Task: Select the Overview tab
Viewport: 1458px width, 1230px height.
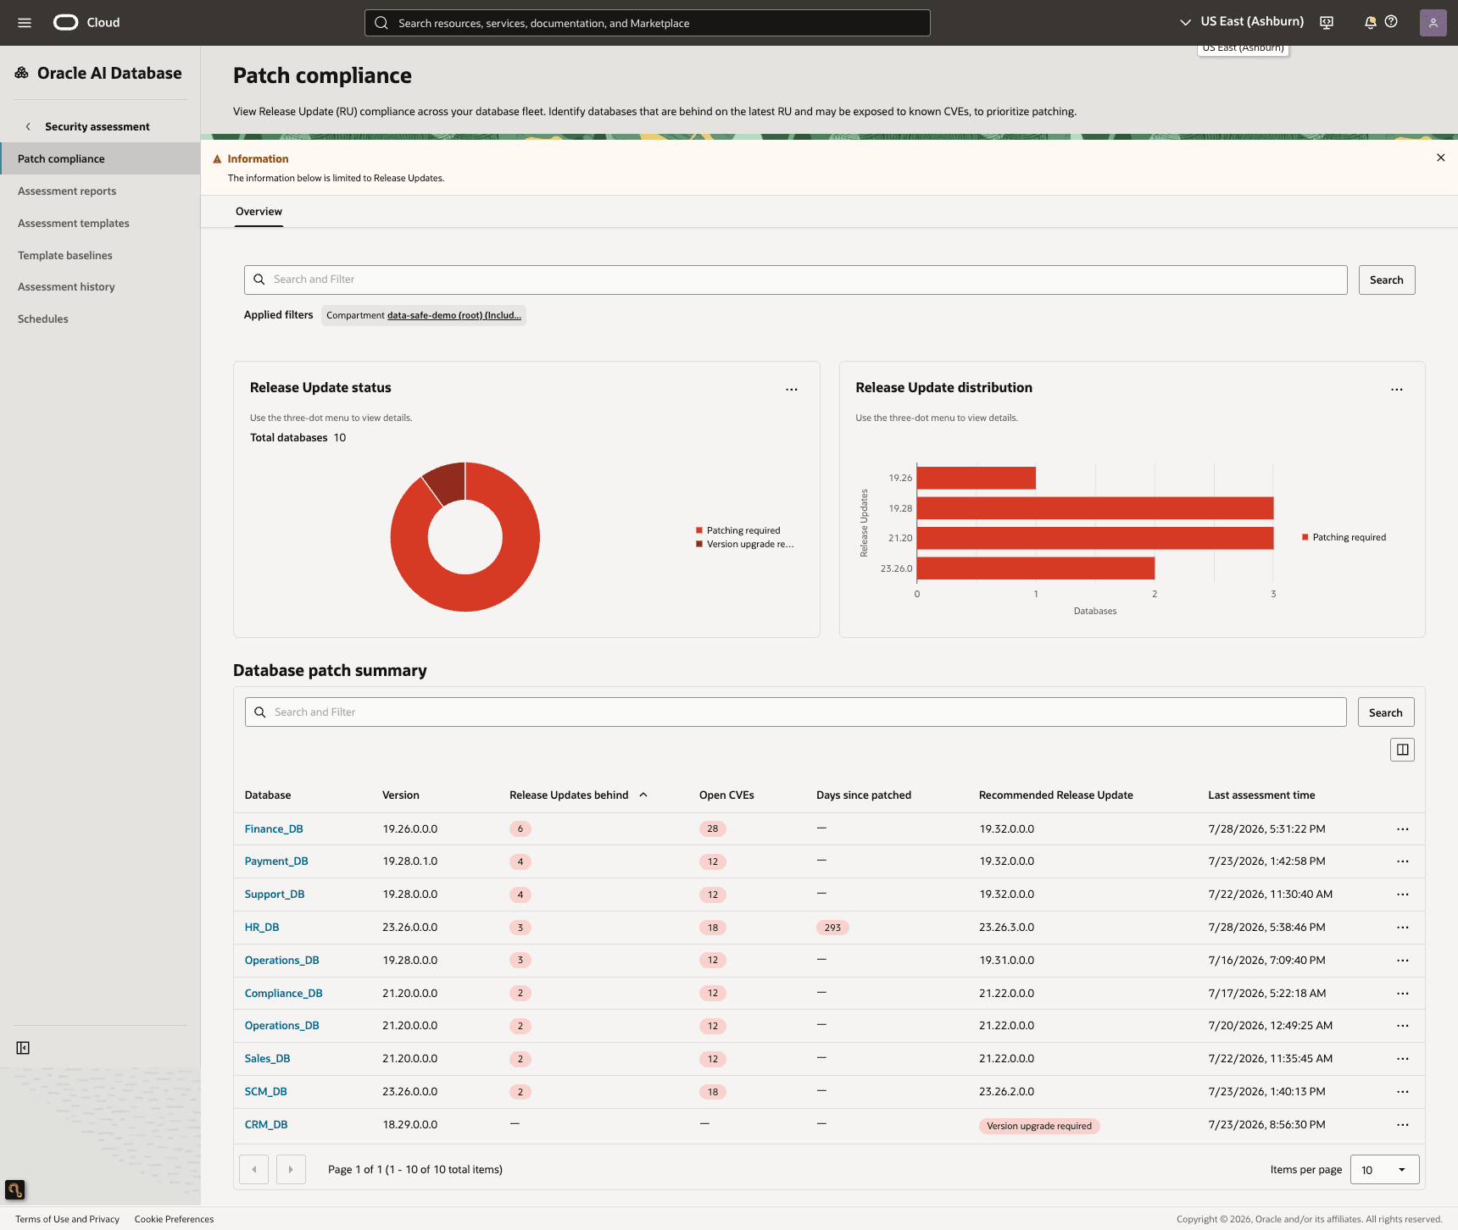Action: coord(259,212)
